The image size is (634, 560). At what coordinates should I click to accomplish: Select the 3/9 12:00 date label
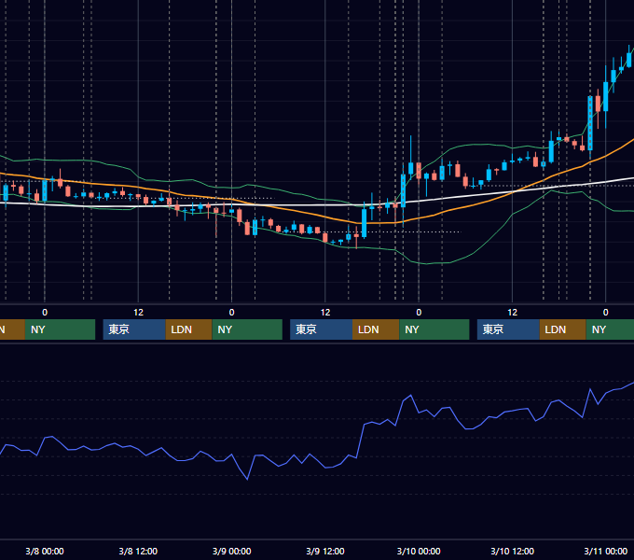click(325, 551)
